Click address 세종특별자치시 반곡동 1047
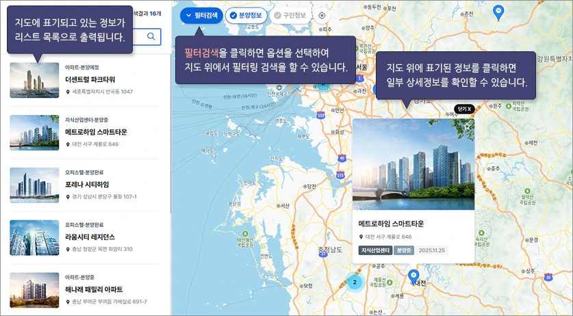This screenshot has height=316, width=573. tap(103, 92)
